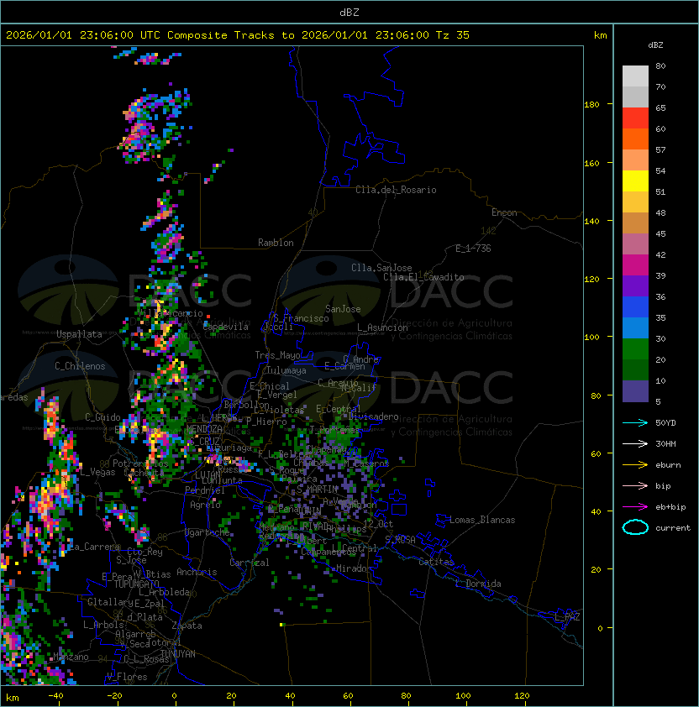Click the 'E_1-736' label on map

[x=473, y=249]
